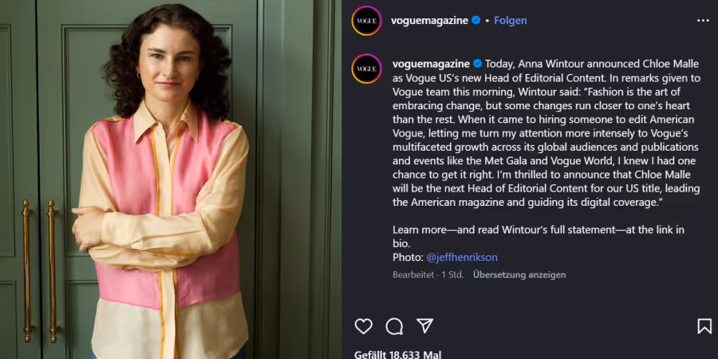
Task: Open voguemagazine username link in caption
Action: coord(432,64)
